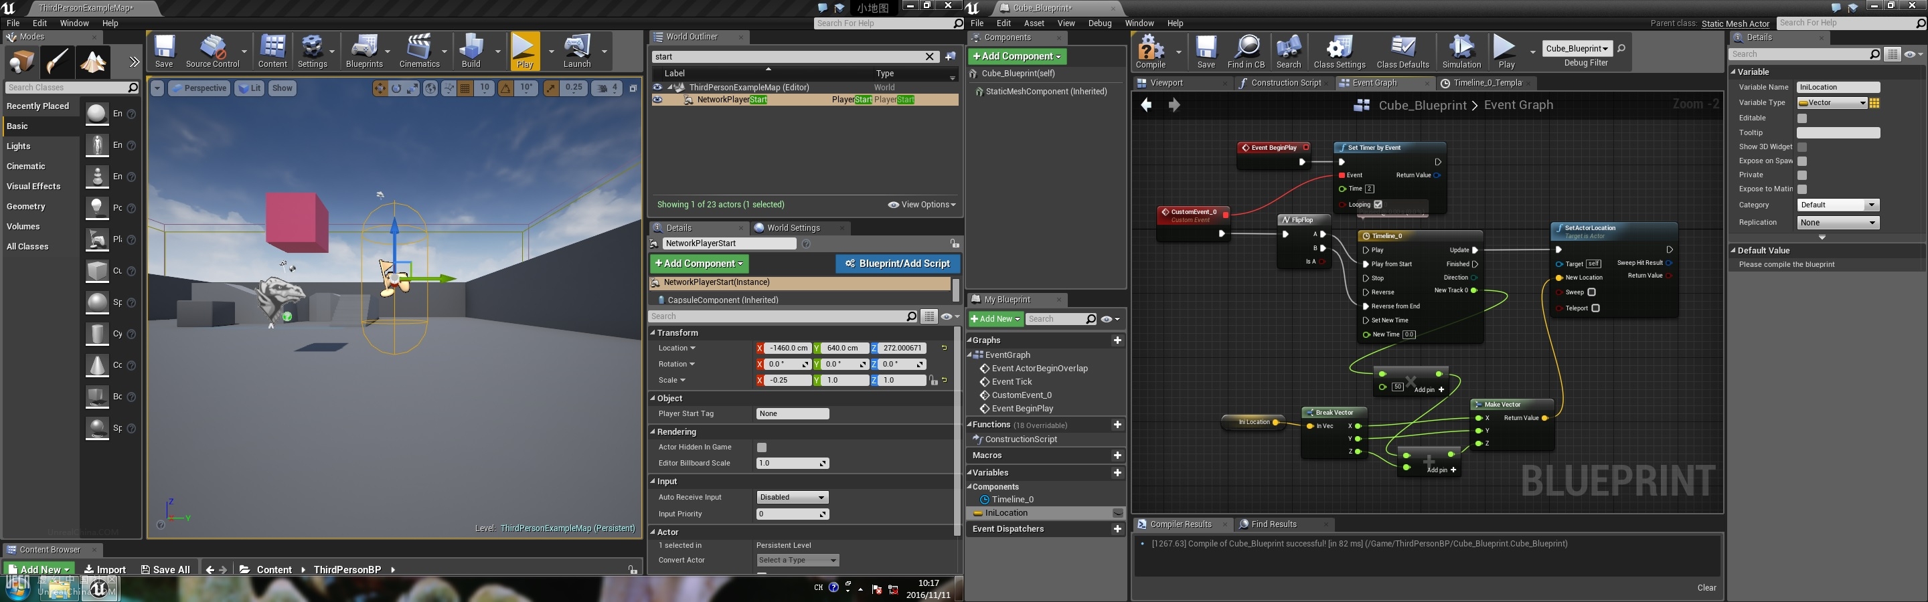Enable Expose on Spawn checkbox
The width and height of the screenshot is (1928, 602).
coord(1802,161)
